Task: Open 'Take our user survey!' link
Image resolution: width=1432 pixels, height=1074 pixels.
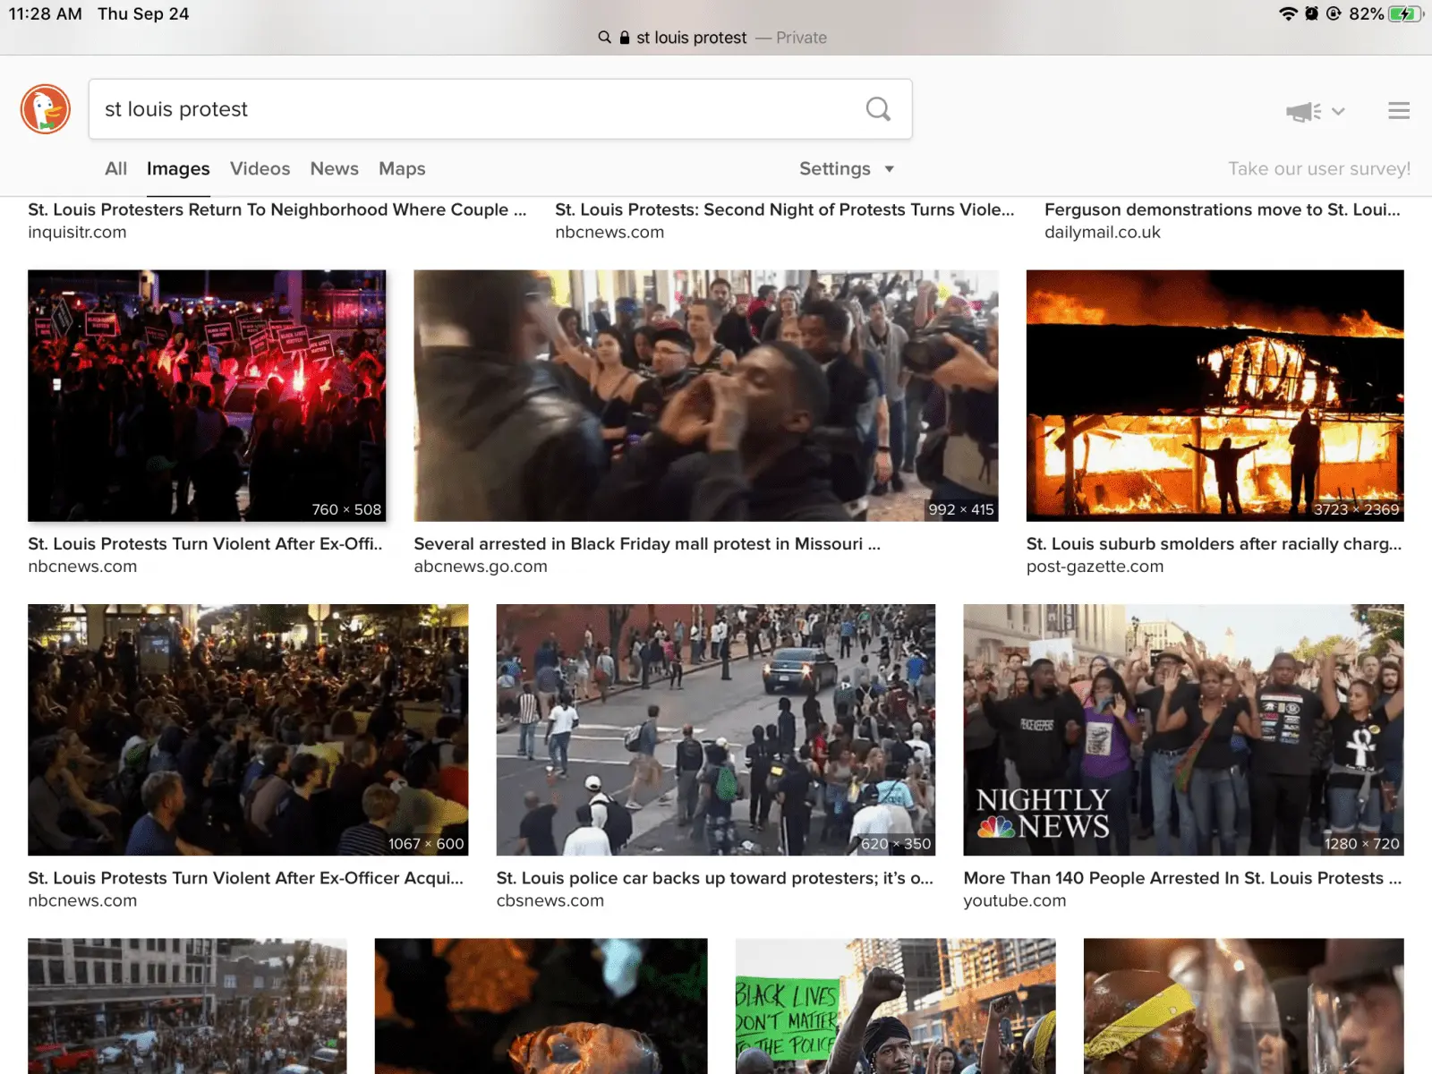Action: [1318, 169]
